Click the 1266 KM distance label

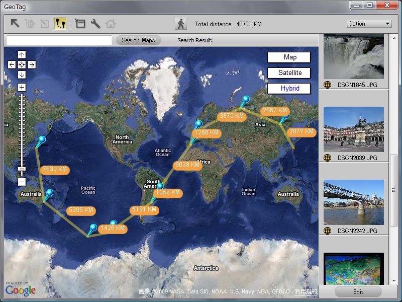[207, 133]
